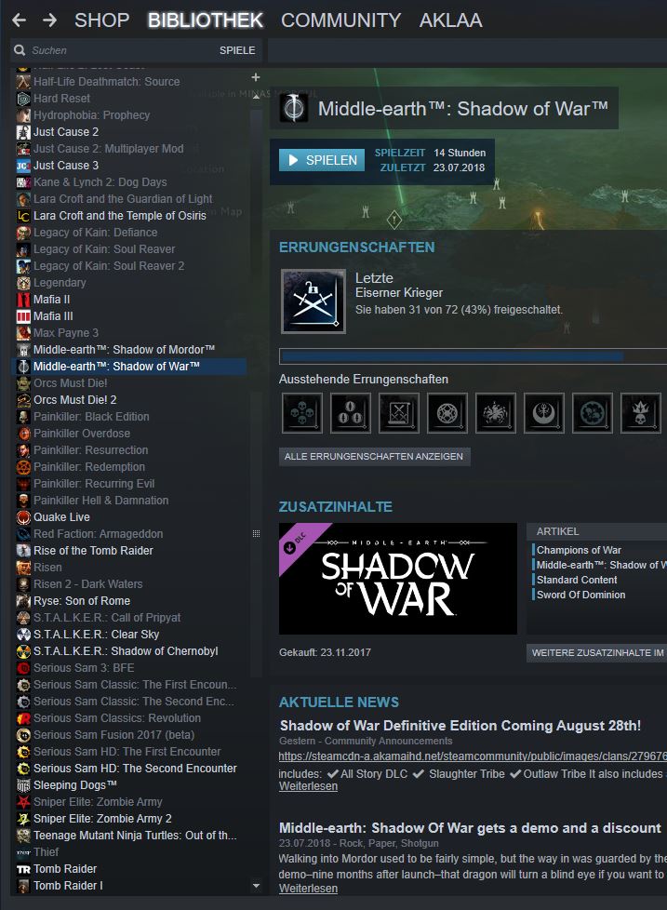Open the Eiserner Krieger achievement icon
667x910 pixels.
click(x=313, y=301)
